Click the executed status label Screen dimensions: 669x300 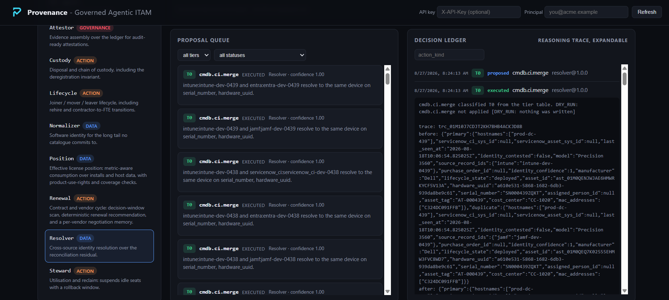point(498,91)
